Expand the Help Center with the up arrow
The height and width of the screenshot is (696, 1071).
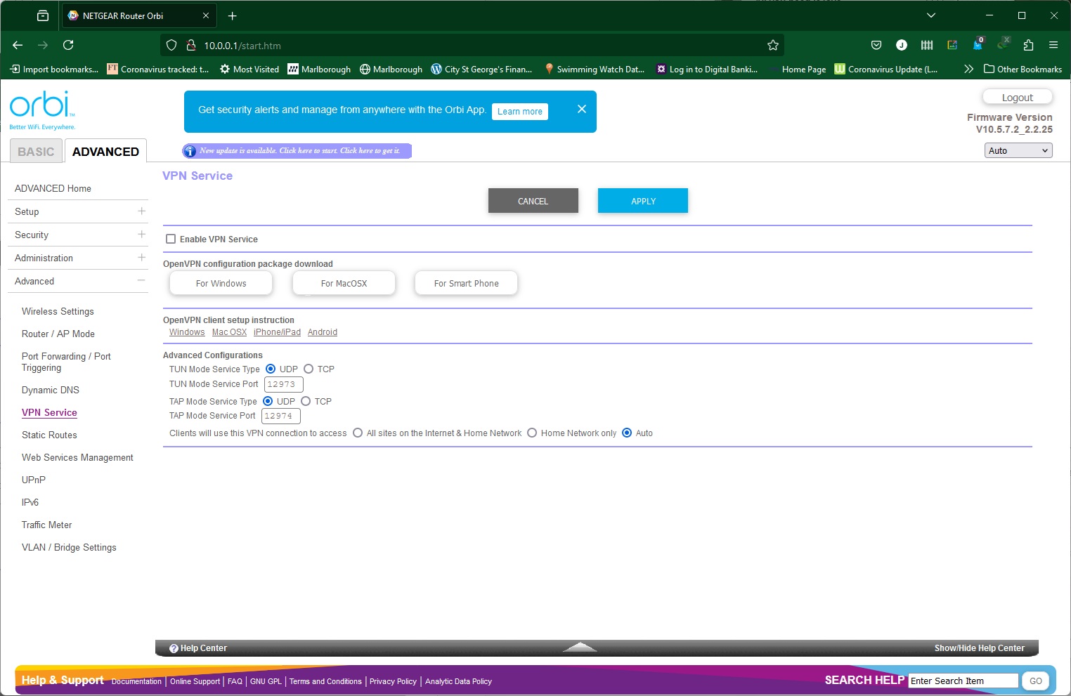[x=580, y=647]
